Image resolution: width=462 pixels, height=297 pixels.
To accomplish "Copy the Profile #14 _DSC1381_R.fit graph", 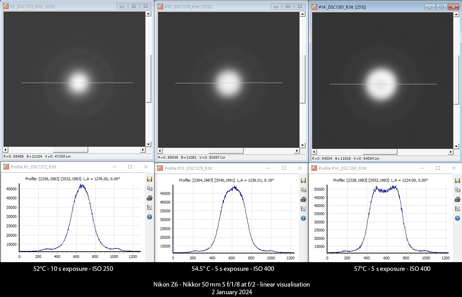I will point(457,190).
